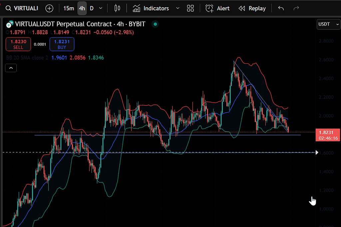The height and width of the screenshot is (227, 341).
Task: Collapse the indicator legend with arrow
Action: pos(11,68)
